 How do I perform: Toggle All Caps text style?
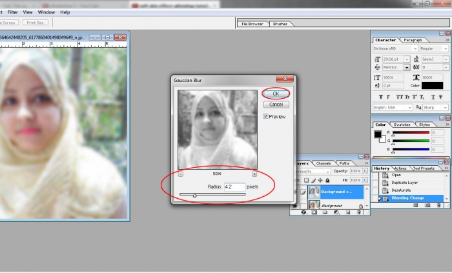(399, 97)
